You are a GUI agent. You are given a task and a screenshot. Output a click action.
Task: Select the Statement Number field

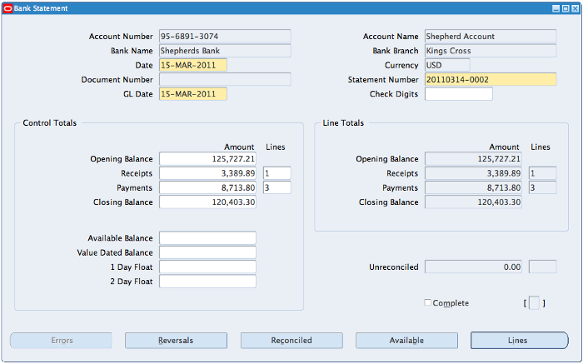[x=491, y=80]
